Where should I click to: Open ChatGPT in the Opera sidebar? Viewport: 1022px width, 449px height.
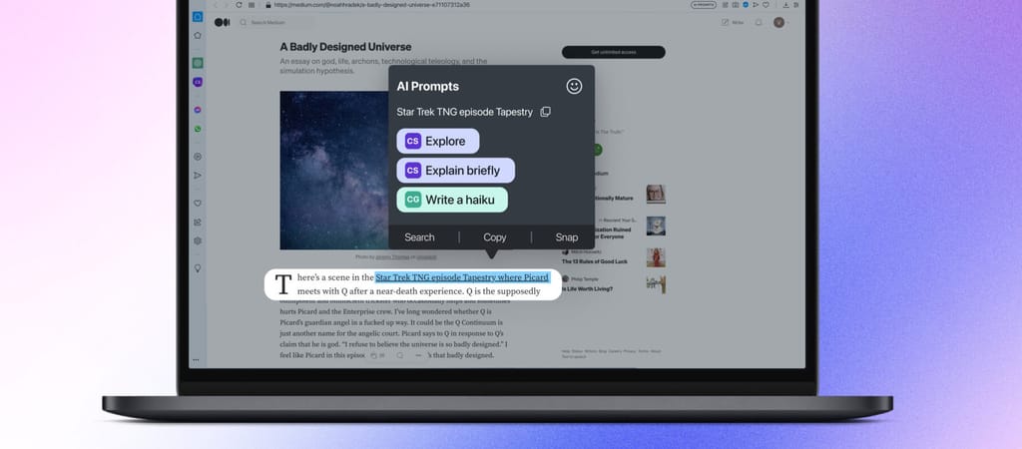[198, 63]
